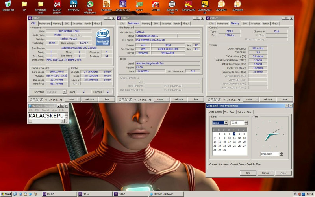Open CPU tab in Mainboard CPU-Z window

tap(122, 24)
